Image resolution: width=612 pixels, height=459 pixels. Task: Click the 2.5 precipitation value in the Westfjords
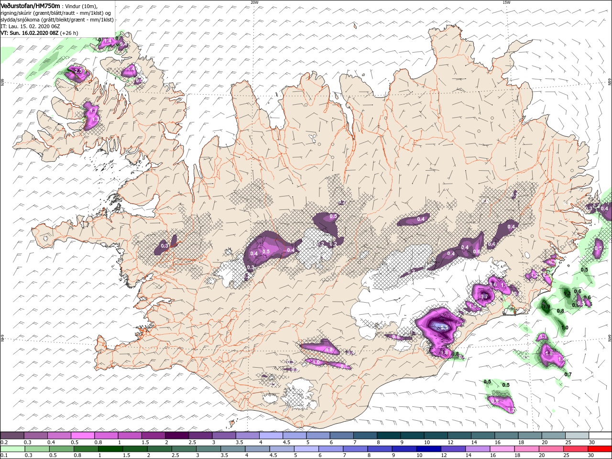click(x=79, y=71)
